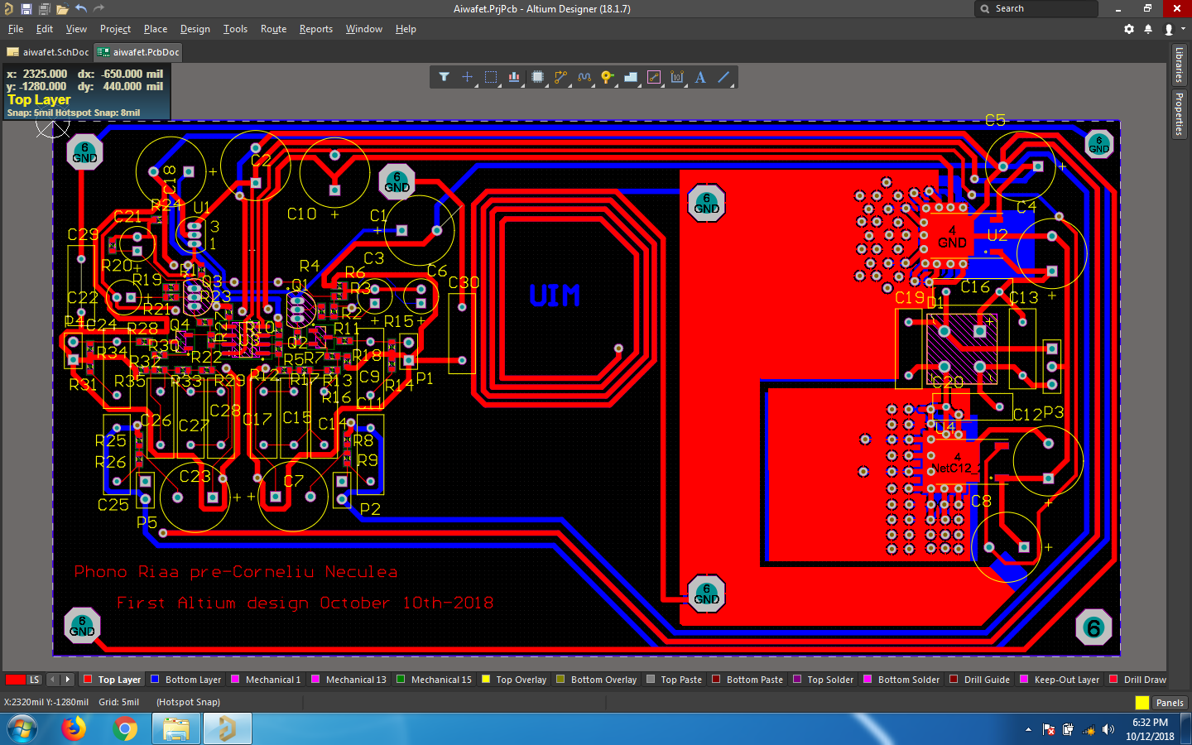This screenshot has height=745, width=1192.
Task: Click the Place Via tool icon
Action: pyautogui.click(x=608, y=77)
